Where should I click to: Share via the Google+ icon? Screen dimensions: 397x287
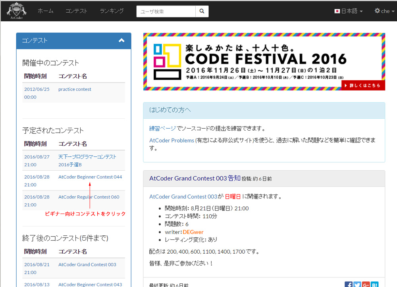click(366, 285)
